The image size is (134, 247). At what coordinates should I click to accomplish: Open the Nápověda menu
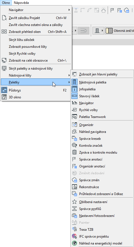tap(21, 3)
